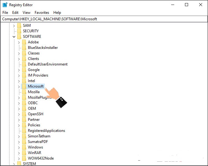The image size is (208, 166).
Task: Click the SECURITY folder icon
Action: pos(19,31)
